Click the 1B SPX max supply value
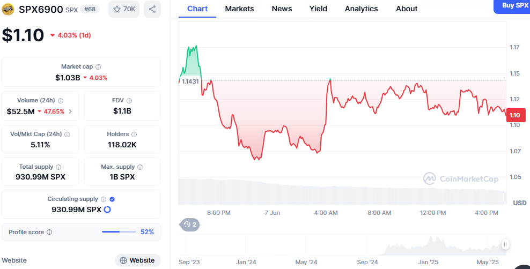The height and width of the screenshot is (269, 530). click(x=122, y=177)
